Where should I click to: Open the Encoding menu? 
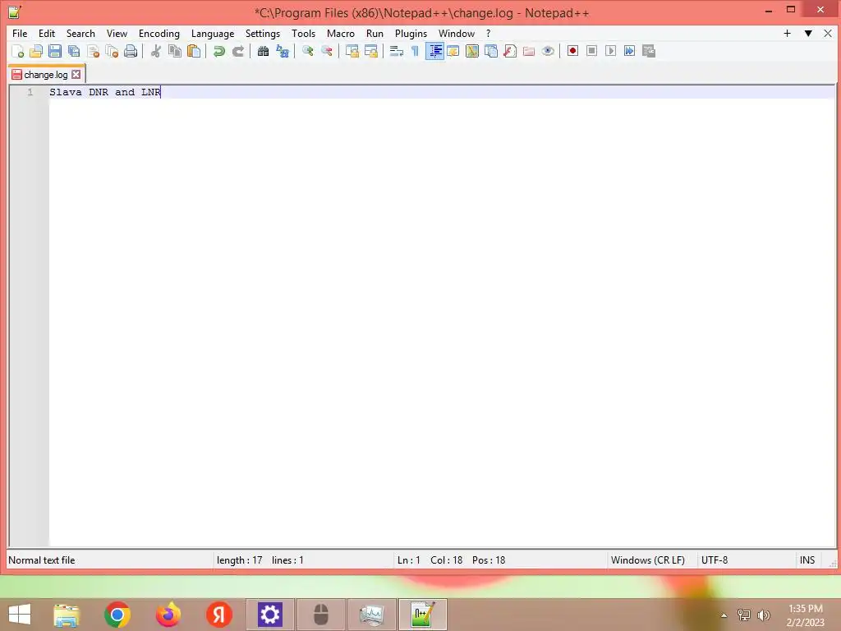point(159,33)
